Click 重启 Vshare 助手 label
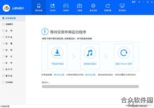154x108 pixels. (x=124, y=64)
